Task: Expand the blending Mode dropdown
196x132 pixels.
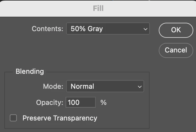Action: [105, 86]
